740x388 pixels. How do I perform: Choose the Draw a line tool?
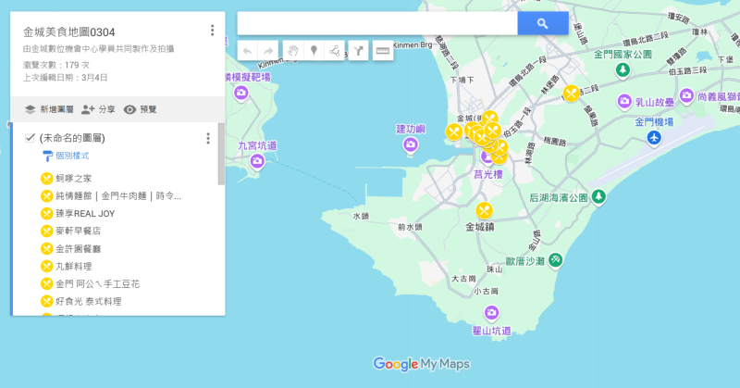coord(335,51)
